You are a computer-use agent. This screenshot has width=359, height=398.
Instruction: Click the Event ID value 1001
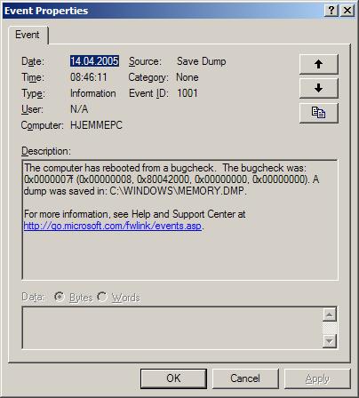187,93
